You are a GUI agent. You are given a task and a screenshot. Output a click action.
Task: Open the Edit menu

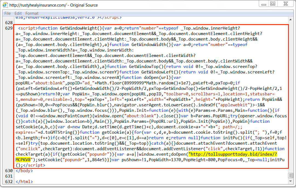coord(18,13)
